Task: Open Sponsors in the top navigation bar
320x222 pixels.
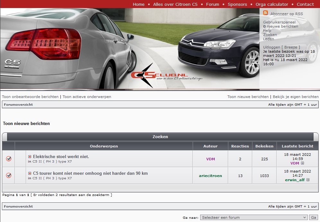Action: coord(237,4)
